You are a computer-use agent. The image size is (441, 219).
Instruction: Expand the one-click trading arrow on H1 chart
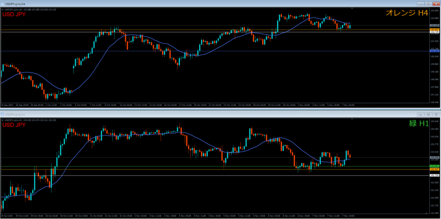coord(3,119)
